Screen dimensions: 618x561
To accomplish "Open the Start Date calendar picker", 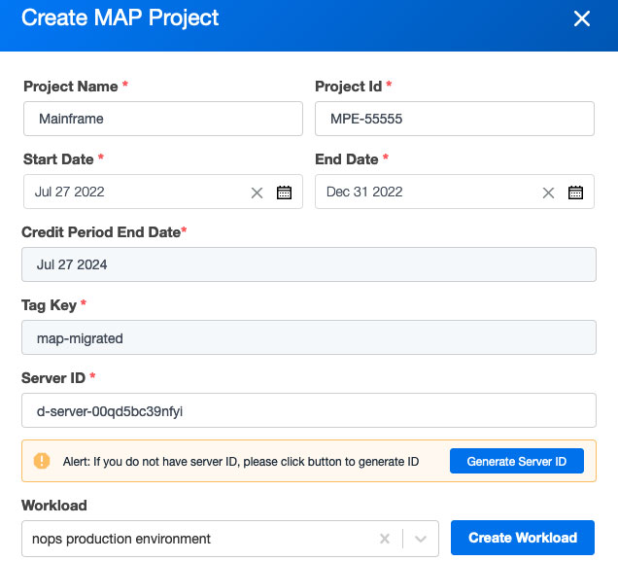I will pos(284,193).
